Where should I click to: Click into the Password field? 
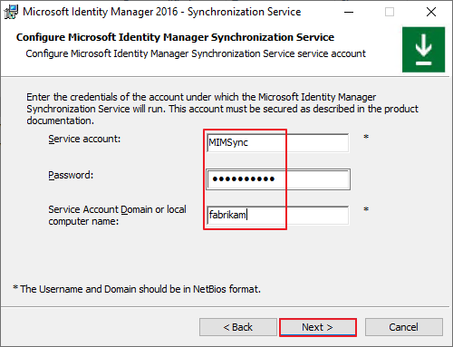pyautogui.click(x=278, y=179)
